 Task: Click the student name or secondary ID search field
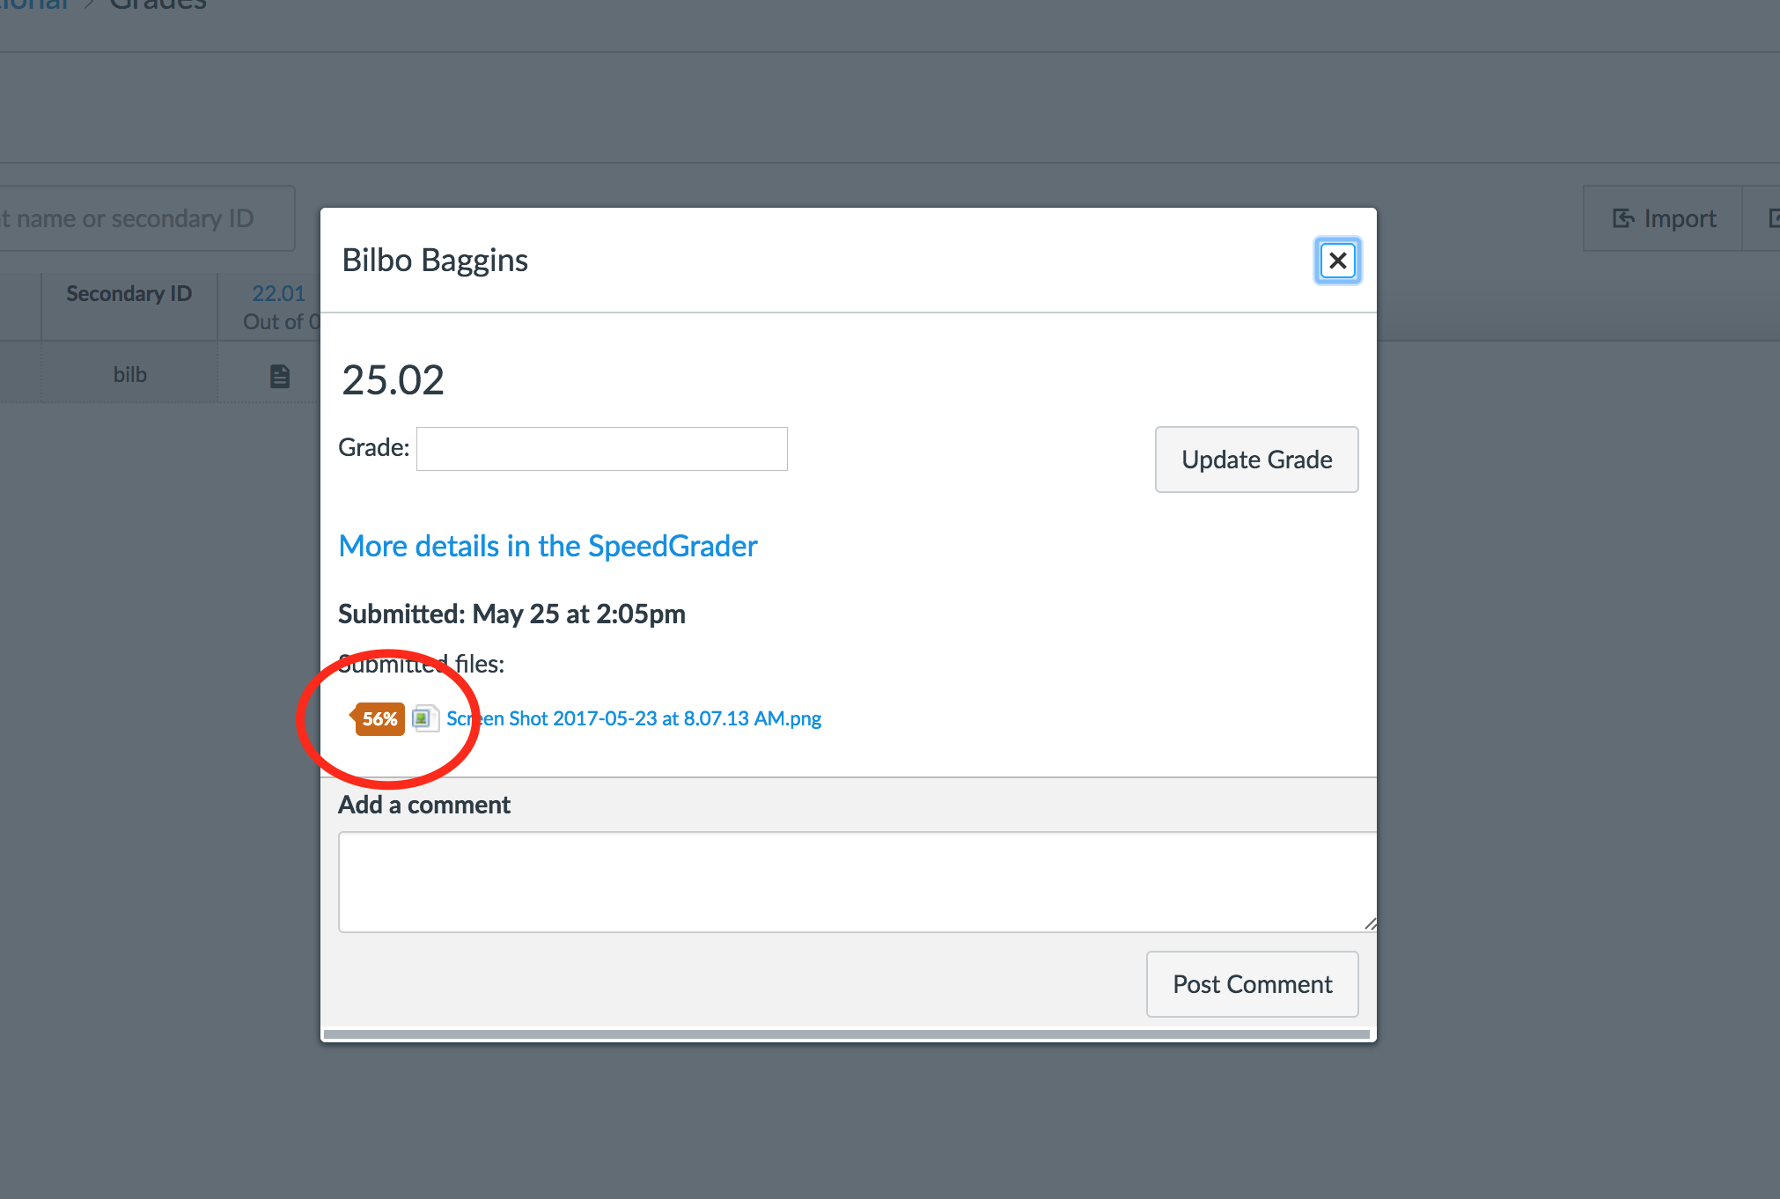pos(141,218)
